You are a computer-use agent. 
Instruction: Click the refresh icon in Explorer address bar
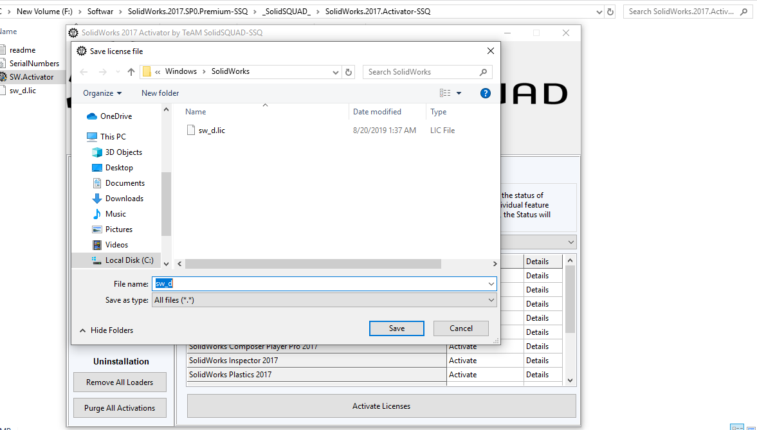tap(610, 11)
